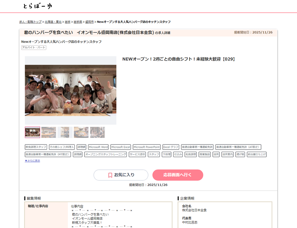Click the 調理師 tag beside Microsoft Word
This screenshot has height=228, width=297.
(82, 147)
